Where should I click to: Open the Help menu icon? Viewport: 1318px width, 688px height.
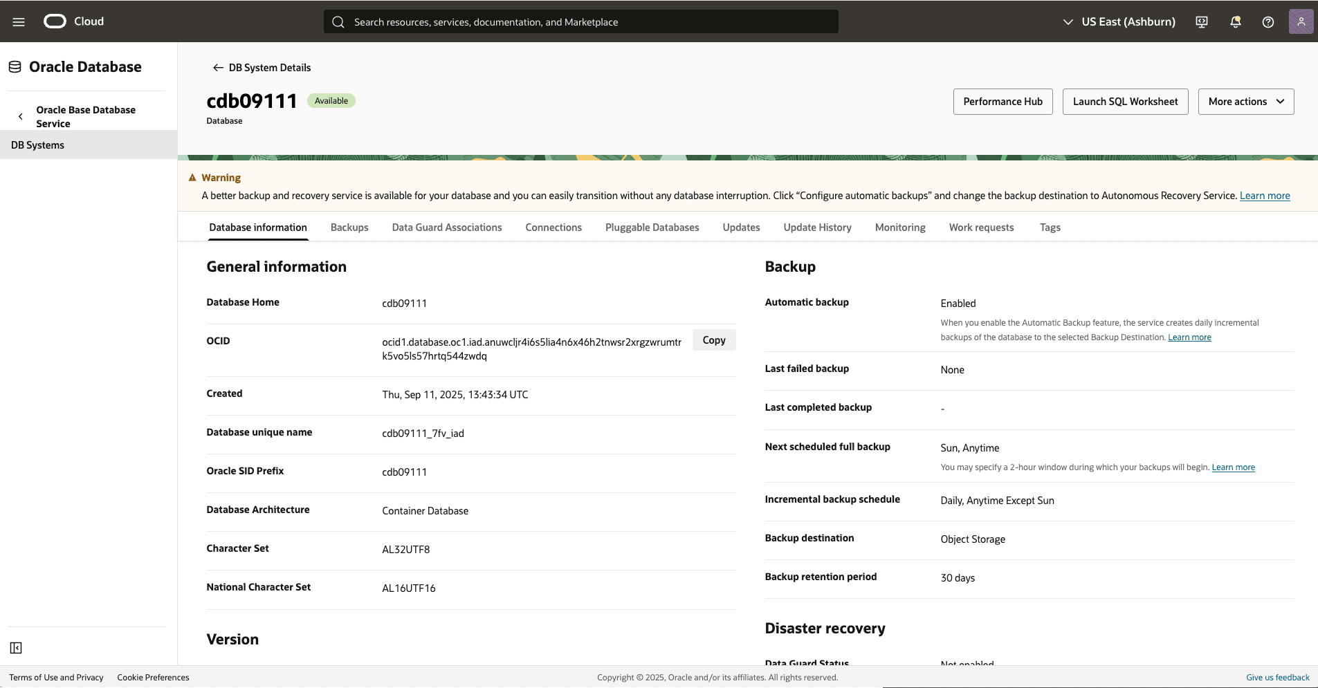[1267, 21]
